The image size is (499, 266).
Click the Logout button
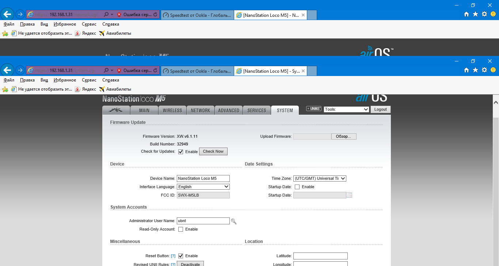[x=380, y=109]
